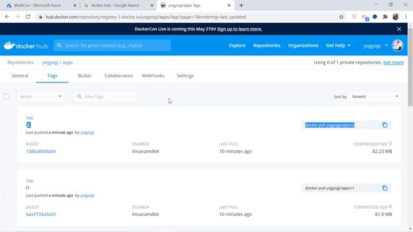Close the MultiCon Microsoft Azure tab
413x232 pixels.
(x=75, y=5)
